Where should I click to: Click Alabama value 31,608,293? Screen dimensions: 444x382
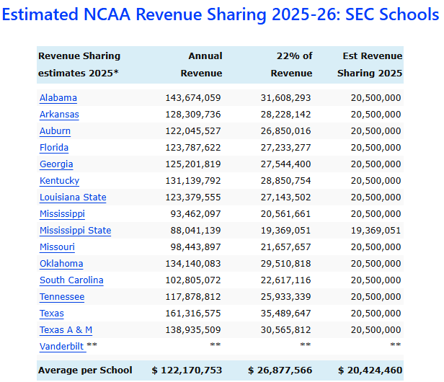point(285,98)
